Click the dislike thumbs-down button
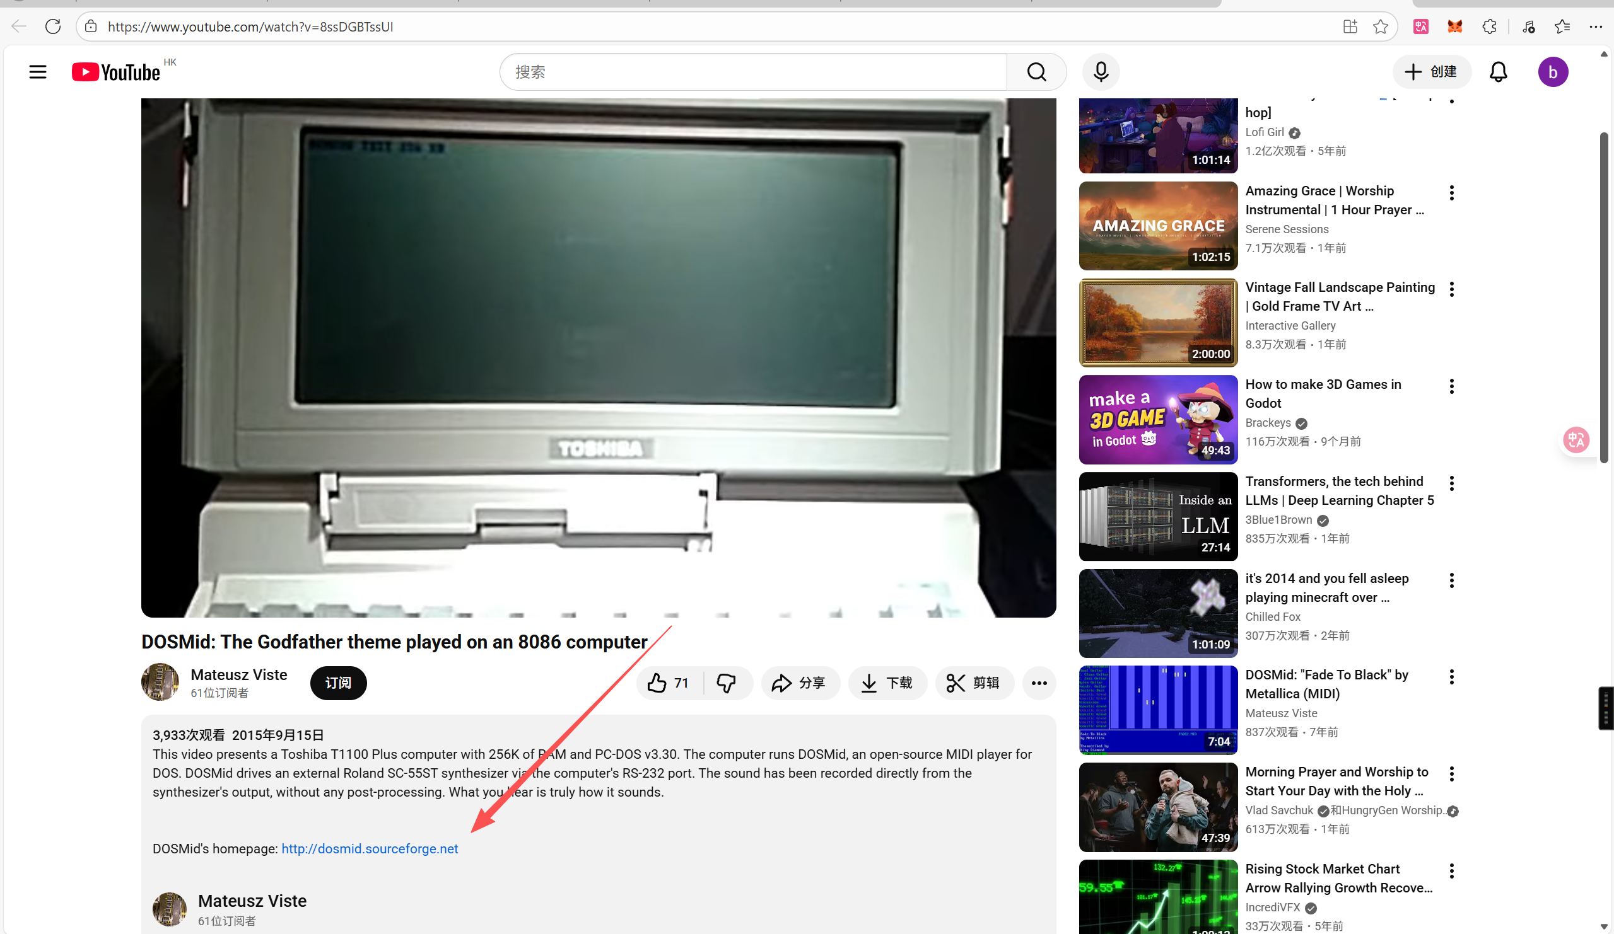The width and height of the screenshot is (1614, 934). 726,683
